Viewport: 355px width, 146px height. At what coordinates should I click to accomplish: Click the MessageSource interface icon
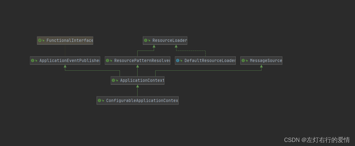[x=243, y=60]
